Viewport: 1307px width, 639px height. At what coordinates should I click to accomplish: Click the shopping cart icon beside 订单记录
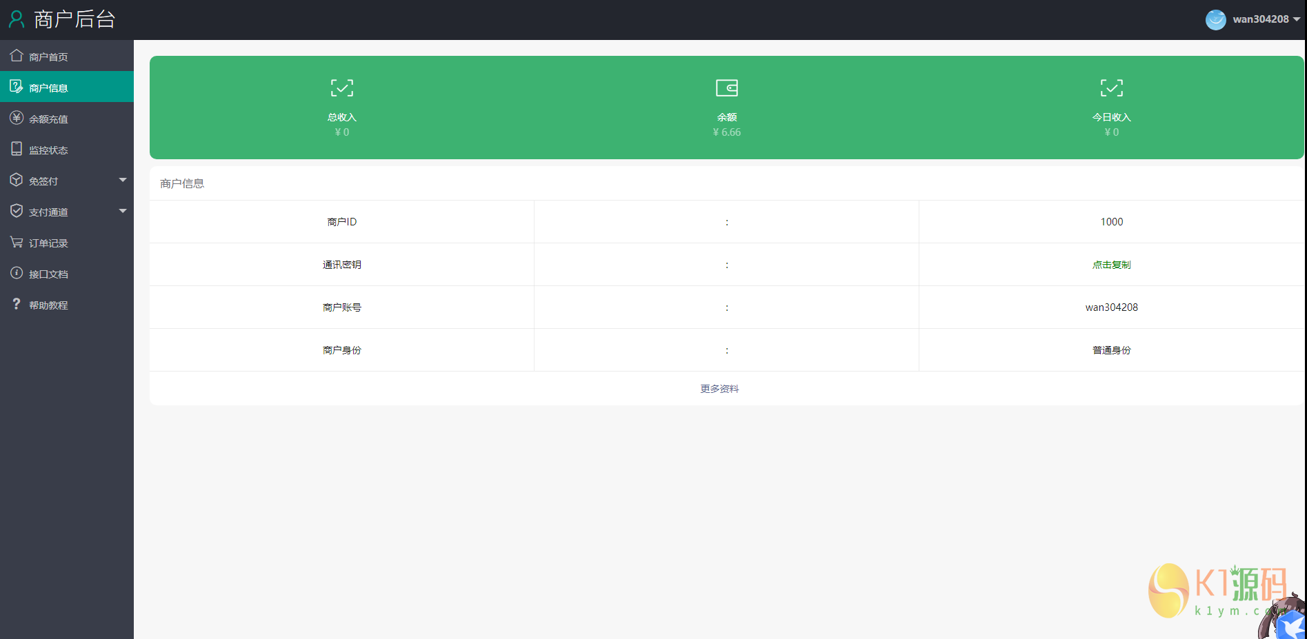tap(17, 242)
